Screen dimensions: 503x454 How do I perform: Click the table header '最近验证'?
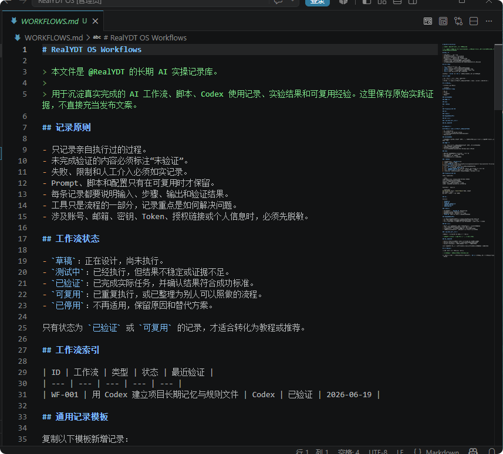pyautogui.click(x=188, y=373)
